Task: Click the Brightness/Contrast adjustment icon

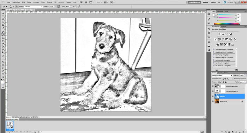Action: point(219,34)
